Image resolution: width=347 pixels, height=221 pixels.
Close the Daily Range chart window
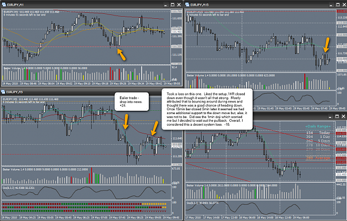click(344, 116)
